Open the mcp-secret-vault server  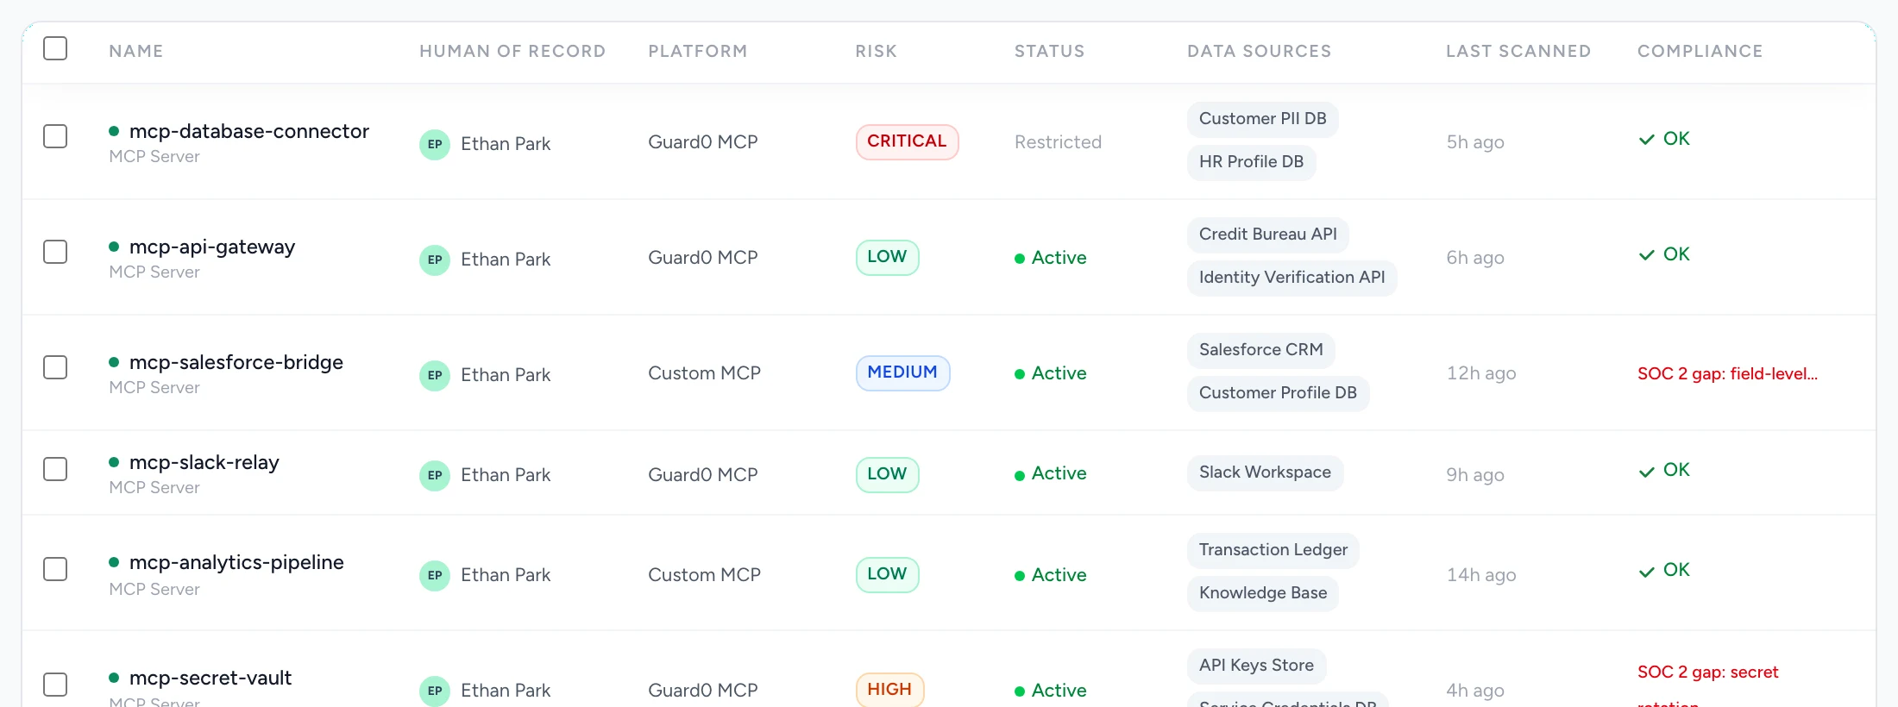(211, 678)
